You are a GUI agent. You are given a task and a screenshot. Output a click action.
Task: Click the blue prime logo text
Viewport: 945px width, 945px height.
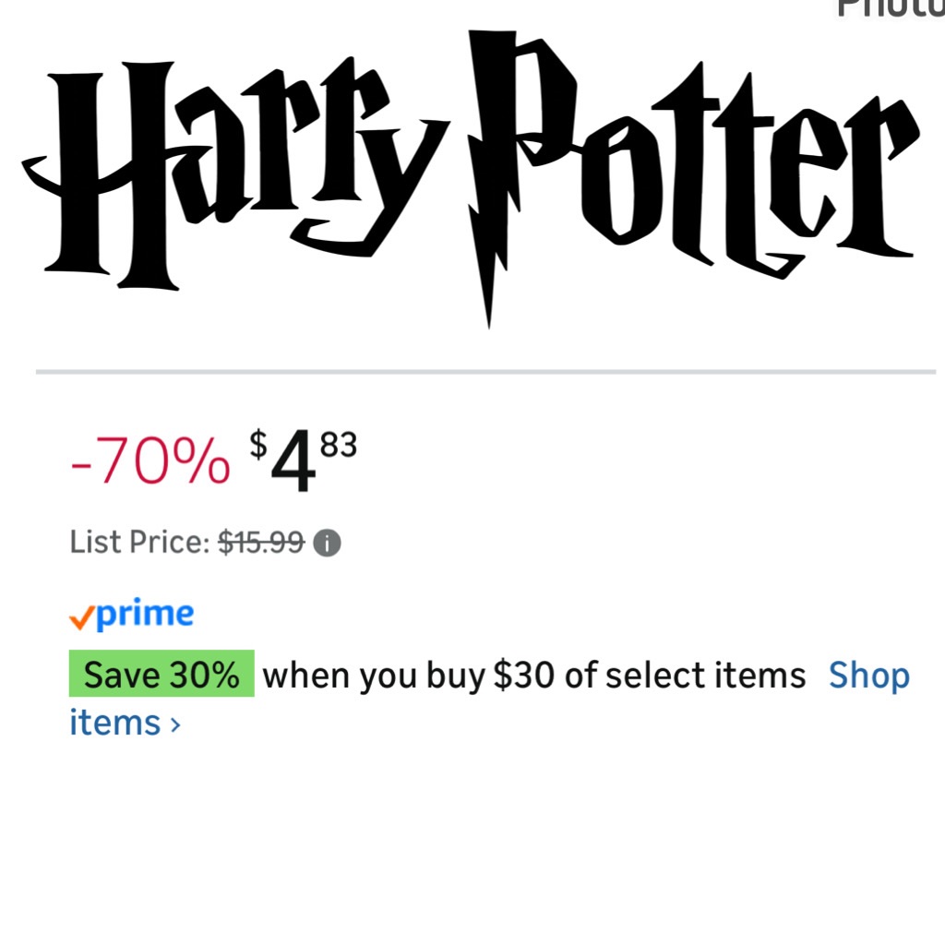tap(145, 614)
